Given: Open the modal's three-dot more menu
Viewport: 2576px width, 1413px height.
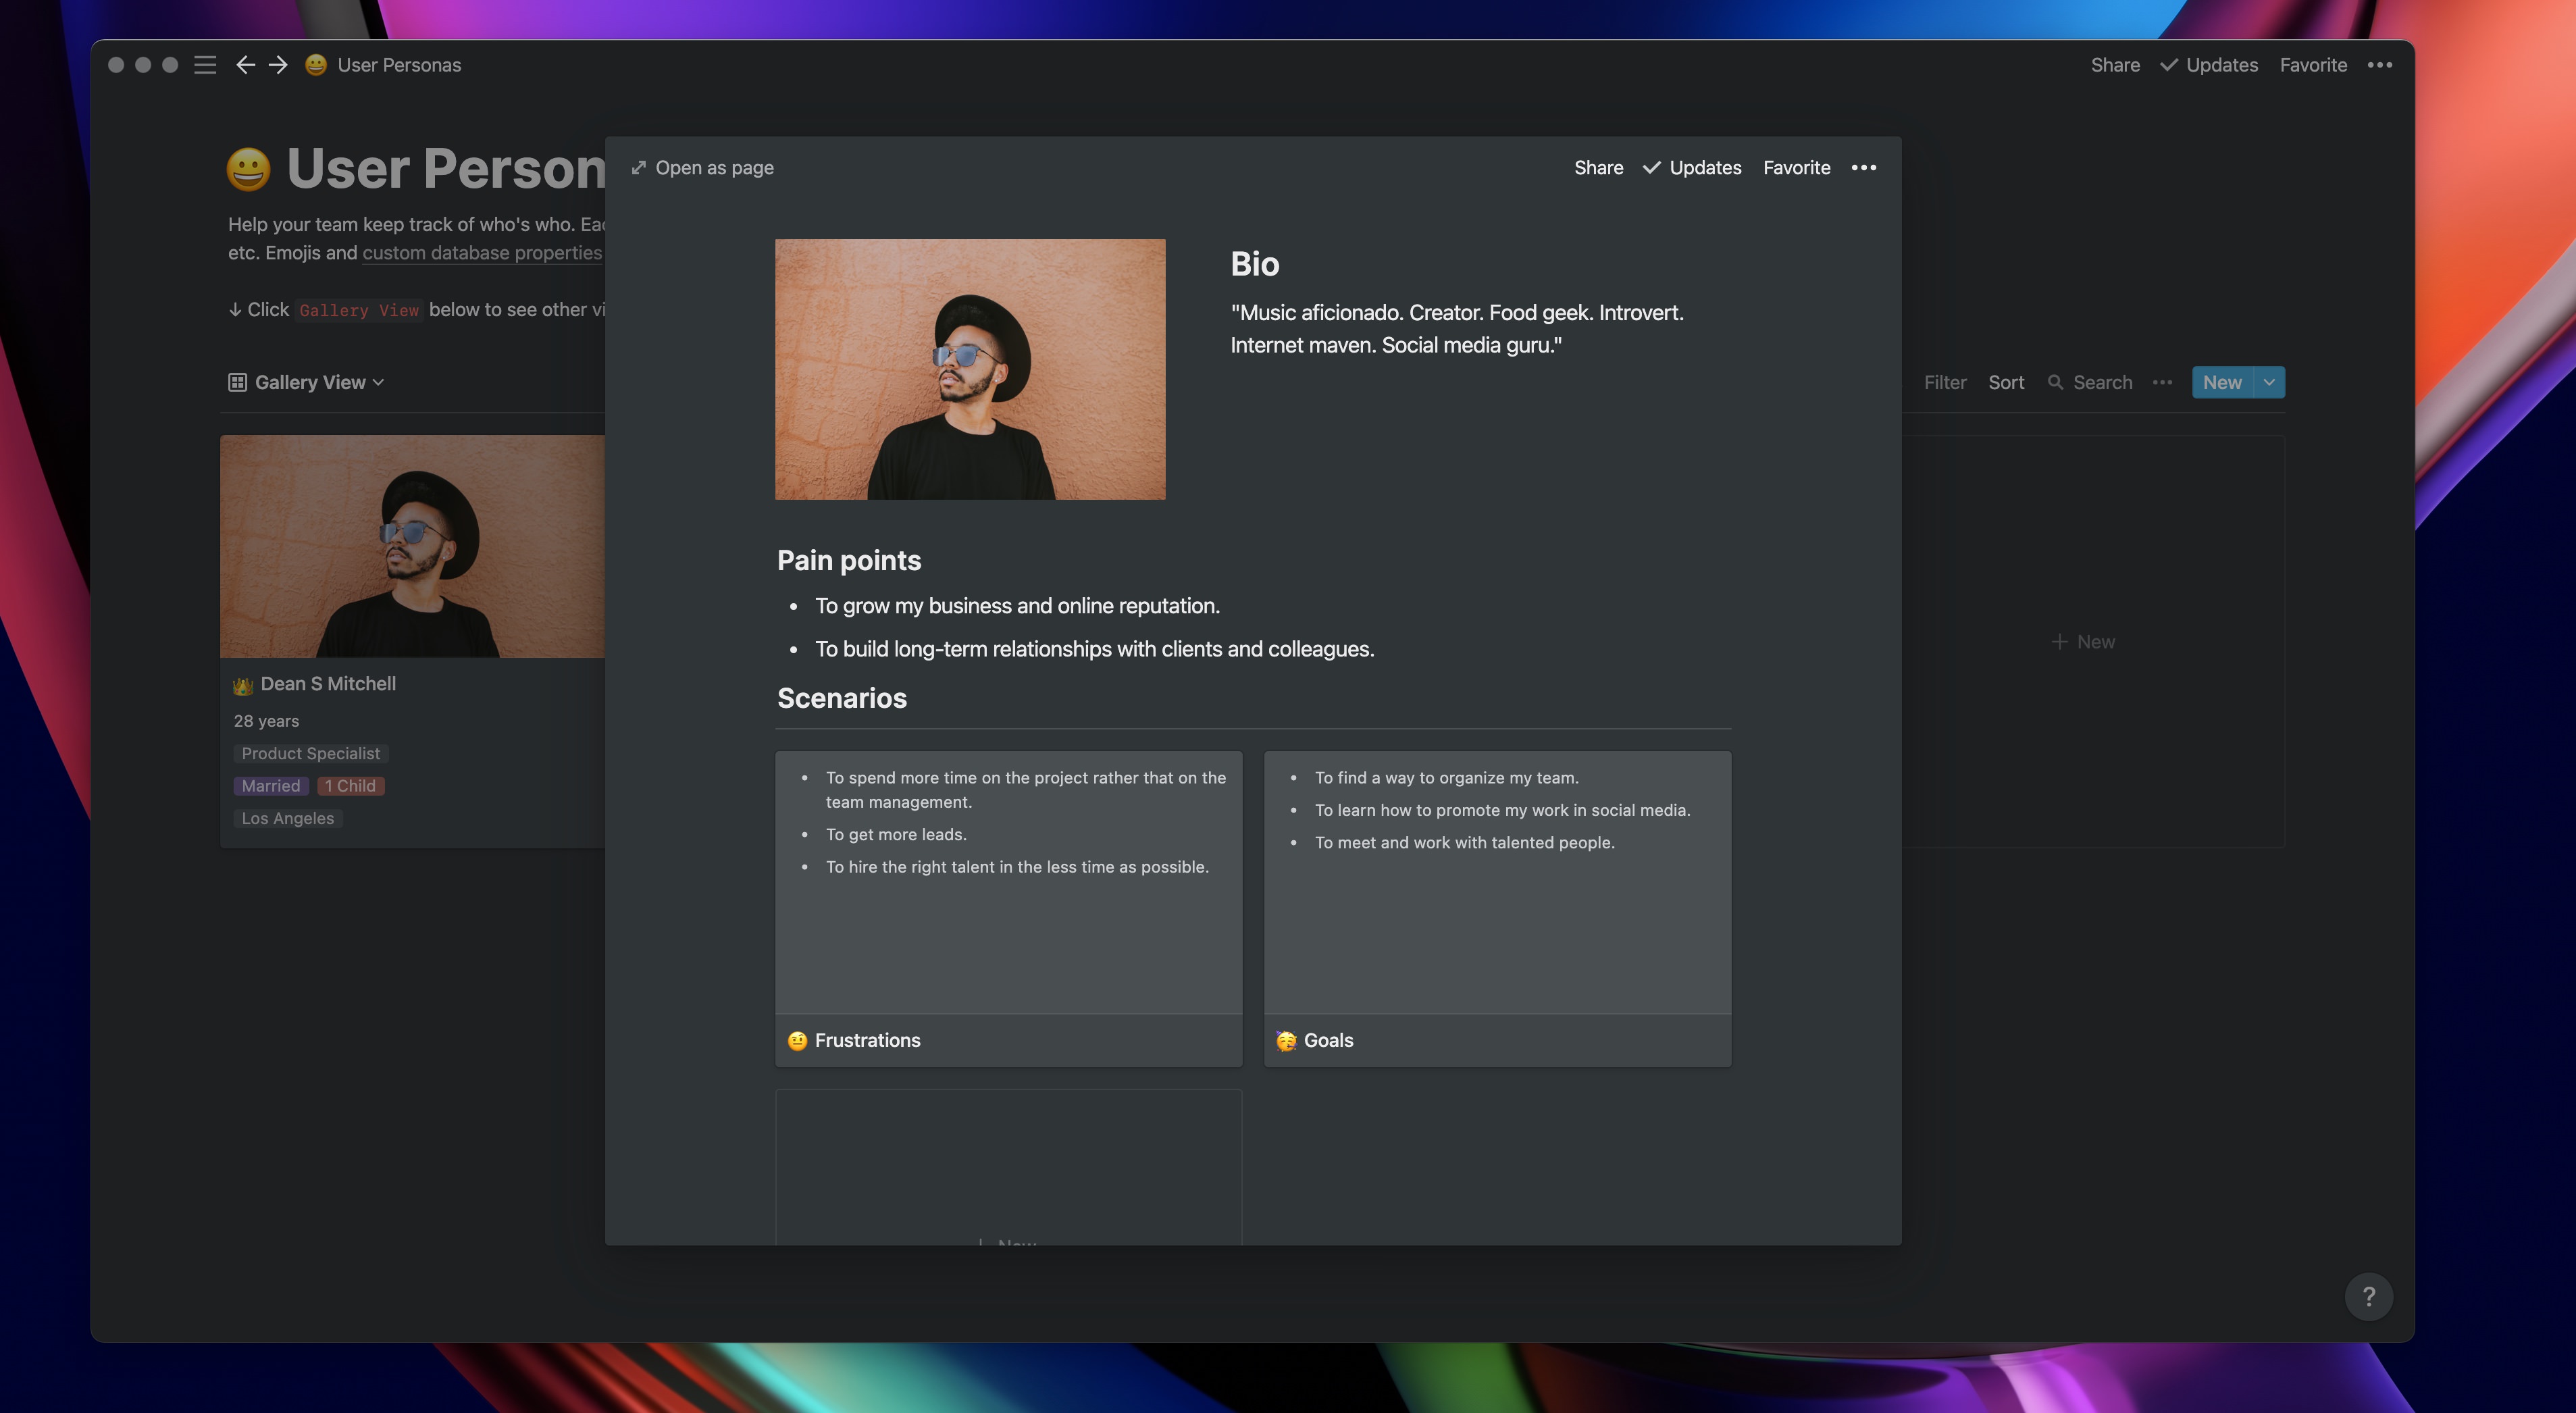Looking at the screenshot, I should 1863,168.
